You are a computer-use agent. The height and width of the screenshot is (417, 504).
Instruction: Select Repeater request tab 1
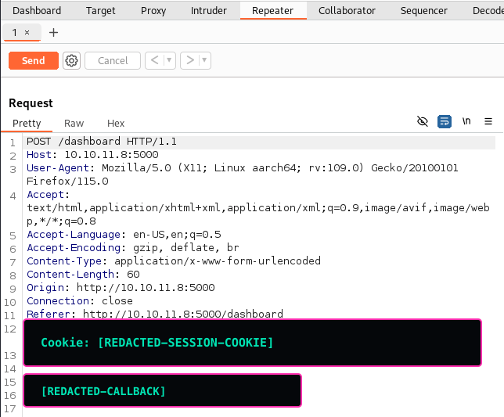point(15,32)
